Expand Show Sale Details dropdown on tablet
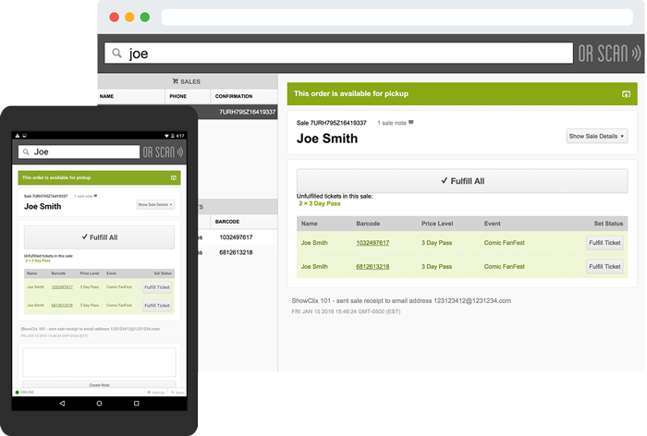Viewport: 647px width, 436px height. point(155,204)
